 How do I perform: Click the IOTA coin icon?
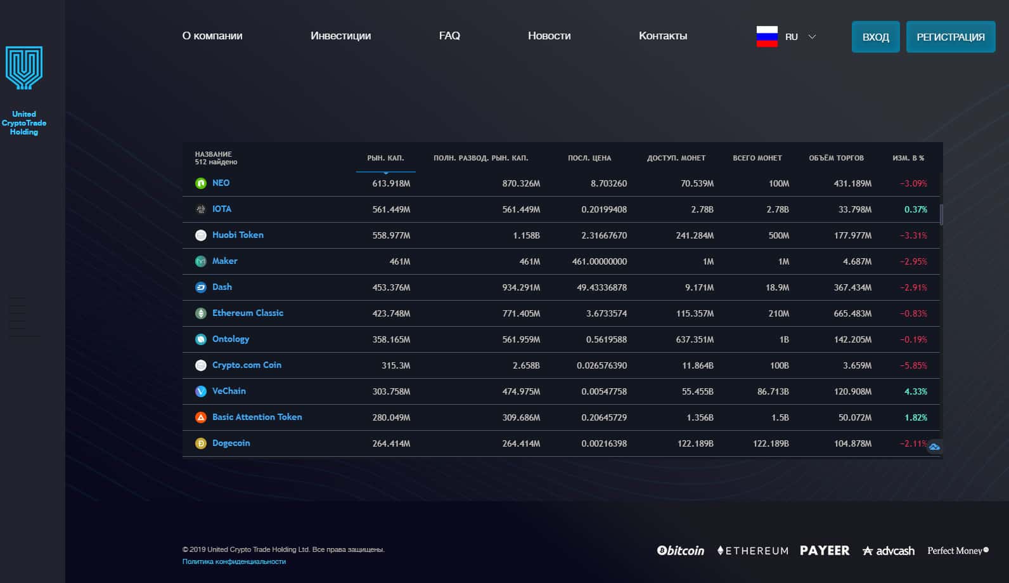201,209
